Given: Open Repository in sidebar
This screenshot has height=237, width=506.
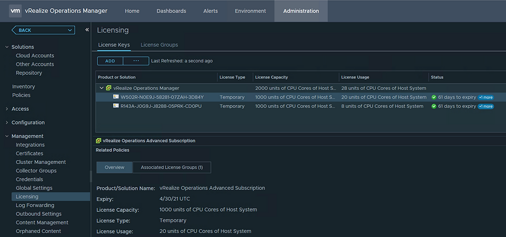Looking at the screenshot, I should pyautogui.click(x=29, y=73).
